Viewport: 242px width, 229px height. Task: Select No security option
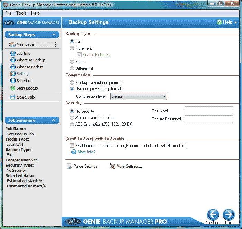(x=72, y=111)
